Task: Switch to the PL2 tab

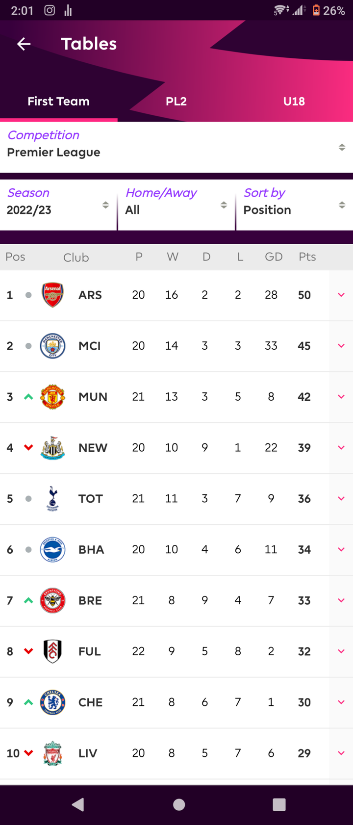Action: point(176,102)
